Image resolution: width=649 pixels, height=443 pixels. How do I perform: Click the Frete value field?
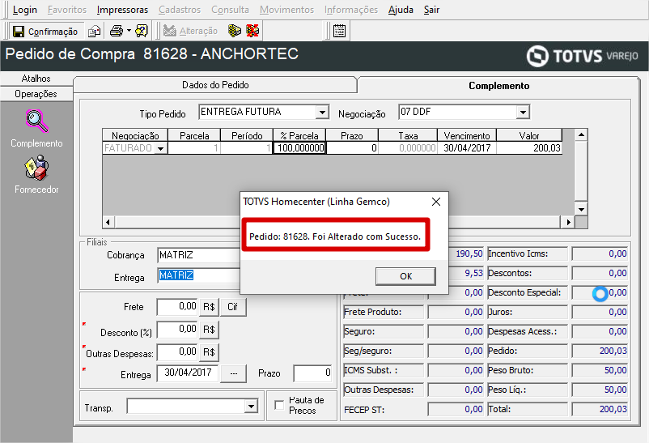[177, 307]
